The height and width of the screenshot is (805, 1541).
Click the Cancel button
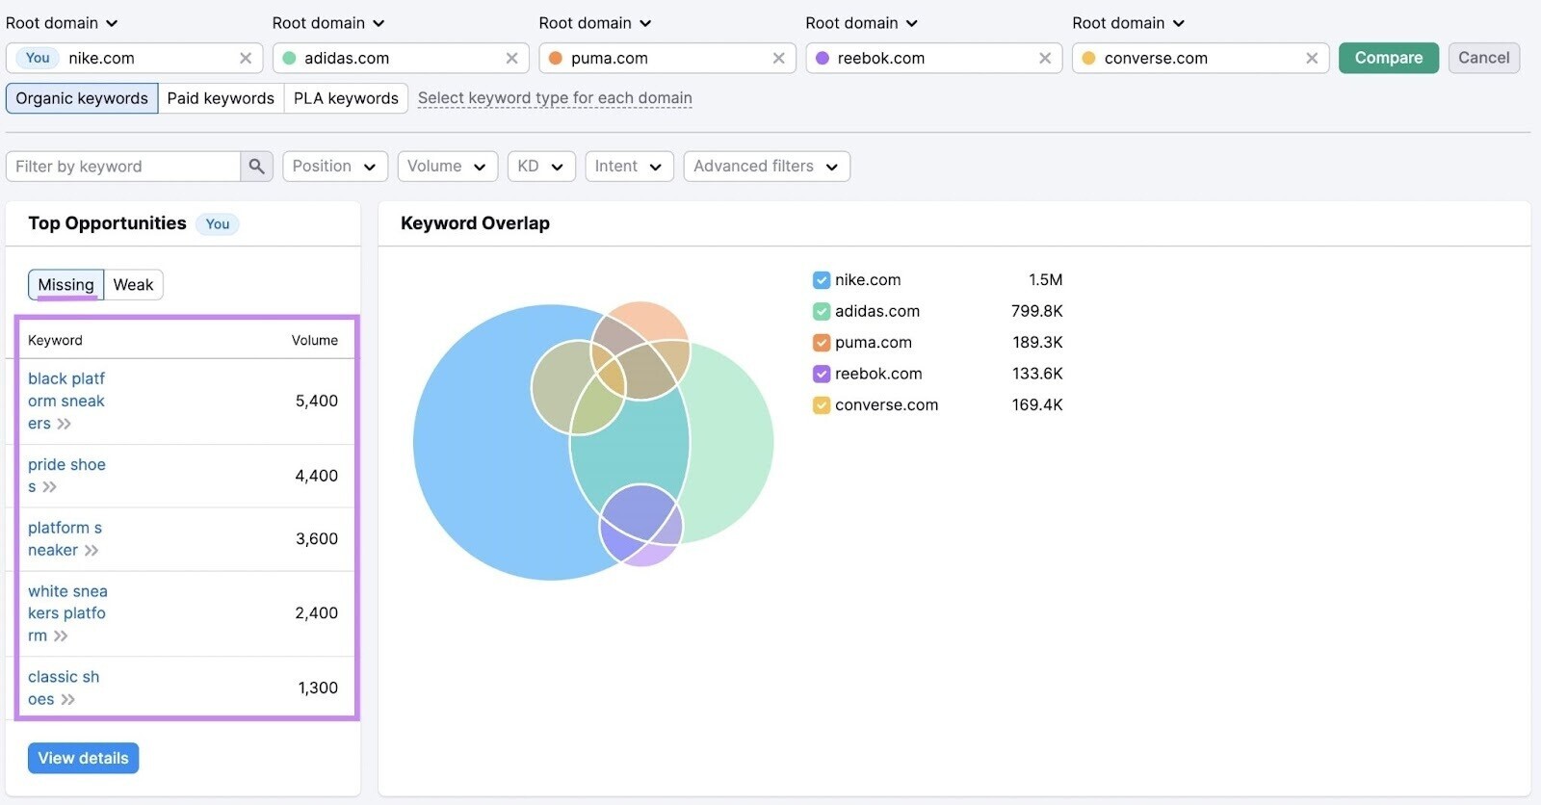[x=1483, y=58]
